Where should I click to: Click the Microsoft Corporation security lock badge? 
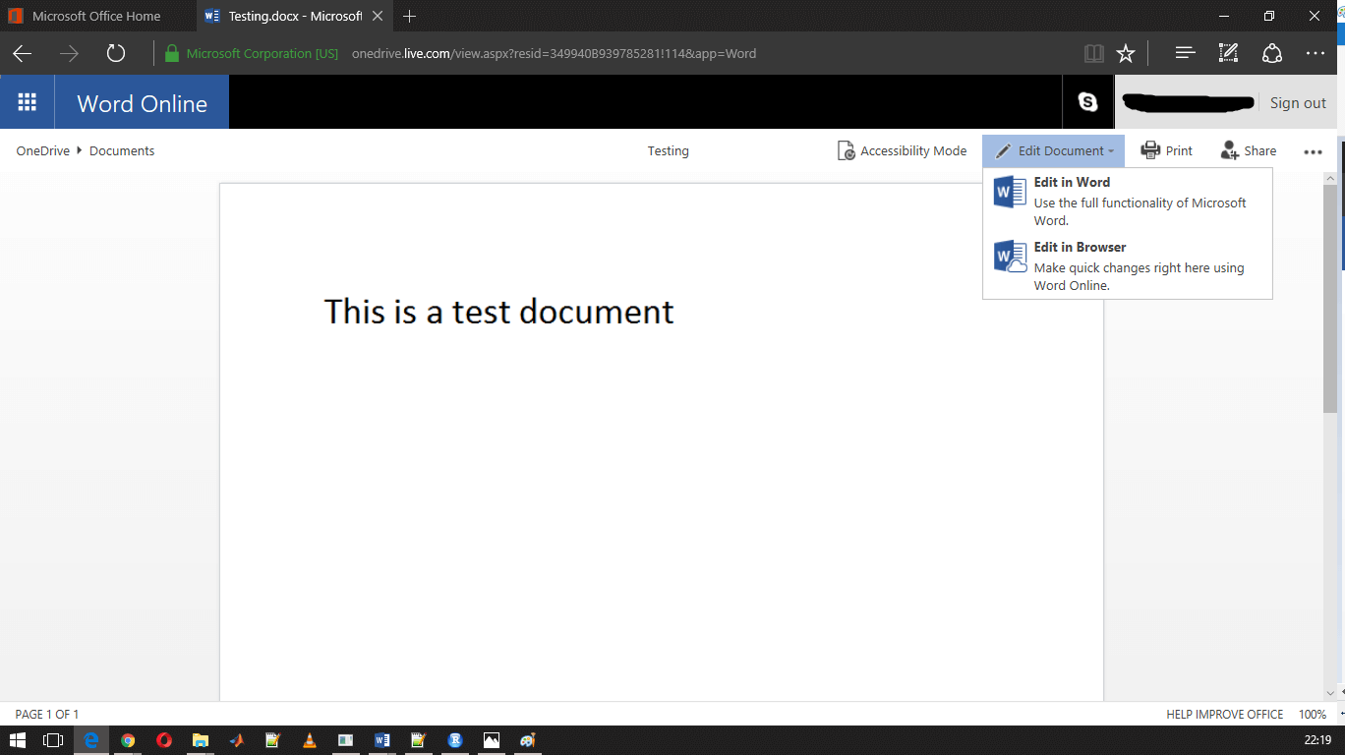252,53
